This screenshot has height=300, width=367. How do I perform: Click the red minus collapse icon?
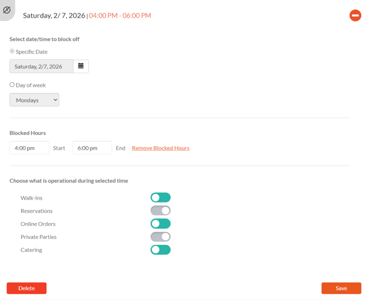tap(355, 15)
